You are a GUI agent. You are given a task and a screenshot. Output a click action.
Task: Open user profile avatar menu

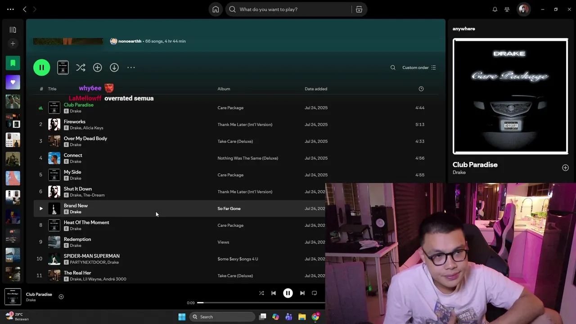coord(523,9)
